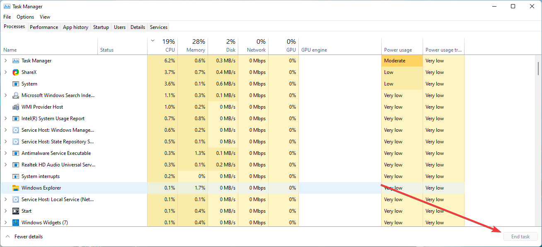The width and height of the screenshot is (542, 247).
Task: Click the WMI Provider Host icon
Action: pos(16,107)
